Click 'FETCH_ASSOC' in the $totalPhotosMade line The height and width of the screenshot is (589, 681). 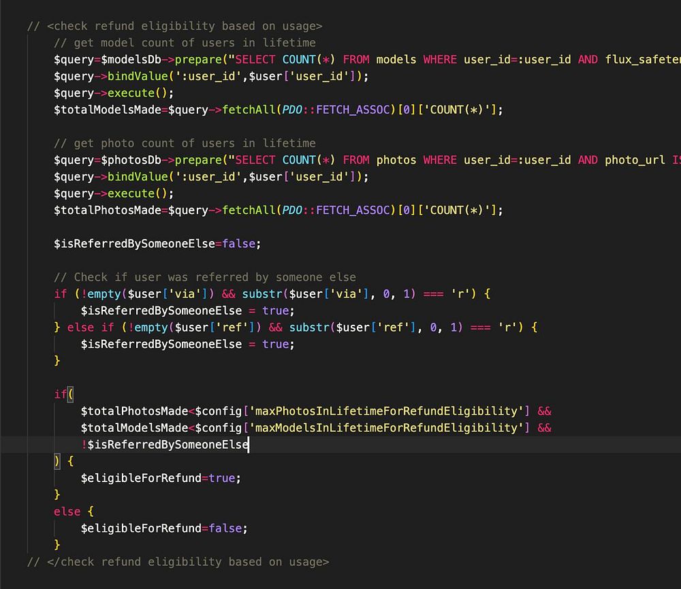353,210
